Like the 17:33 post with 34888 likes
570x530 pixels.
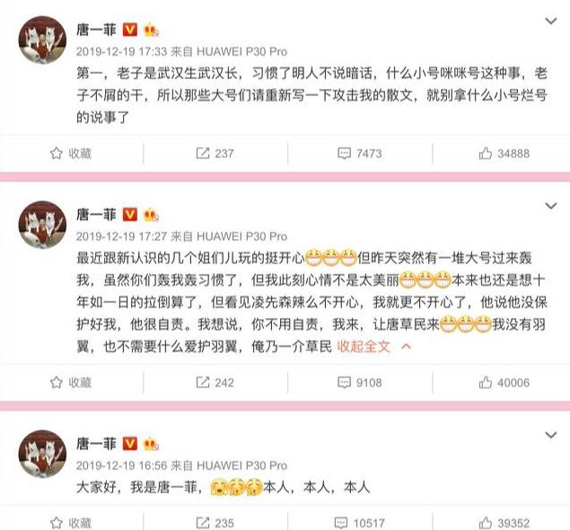(x=504, y=154)
